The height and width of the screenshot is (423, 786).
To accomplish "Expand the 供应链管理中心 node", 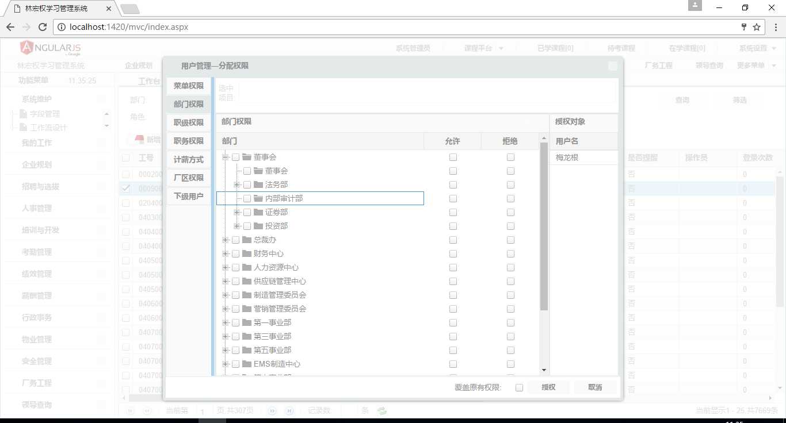I will [225, 281].
